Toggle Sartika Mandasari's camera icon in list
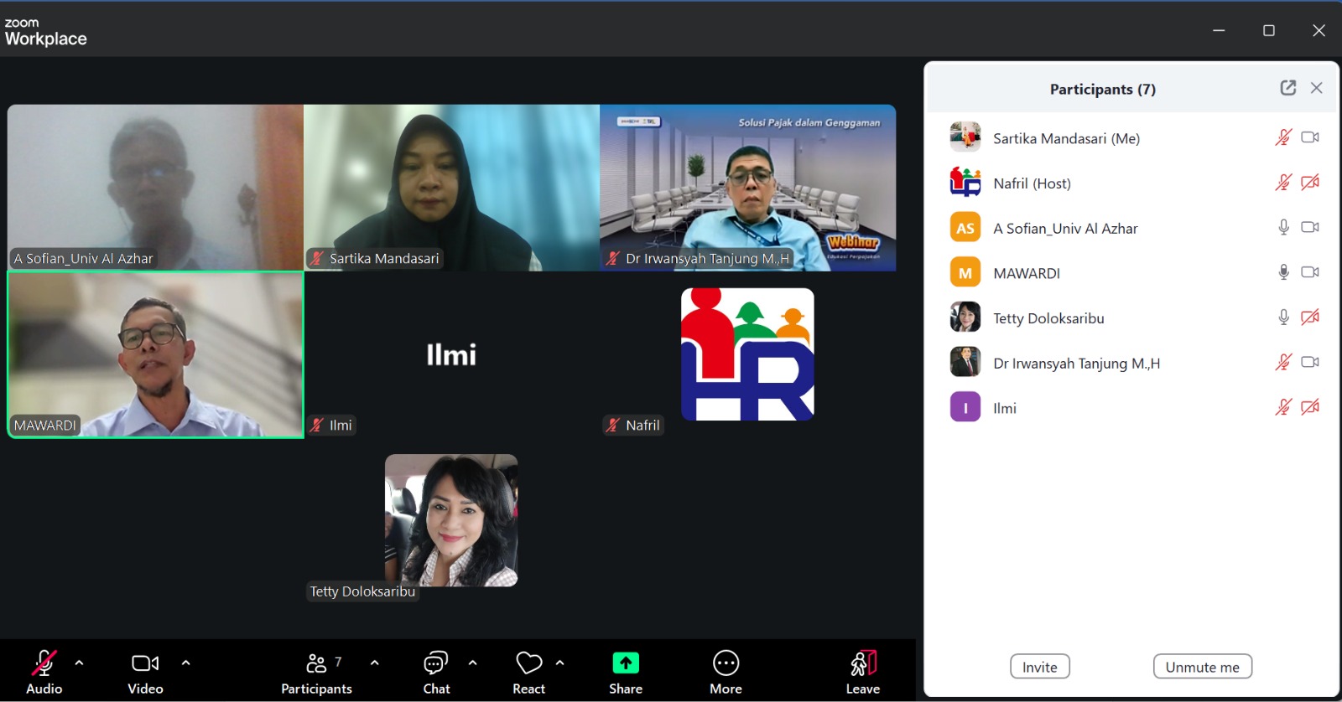 tap(1310, 137)
